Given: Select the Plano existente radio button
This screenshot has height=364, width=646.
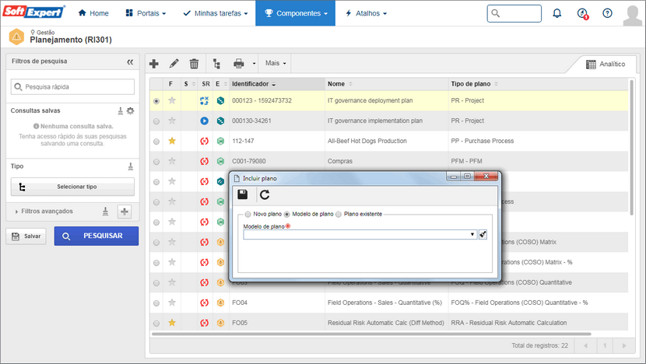Looking at the screenshot, I should 339,214.
